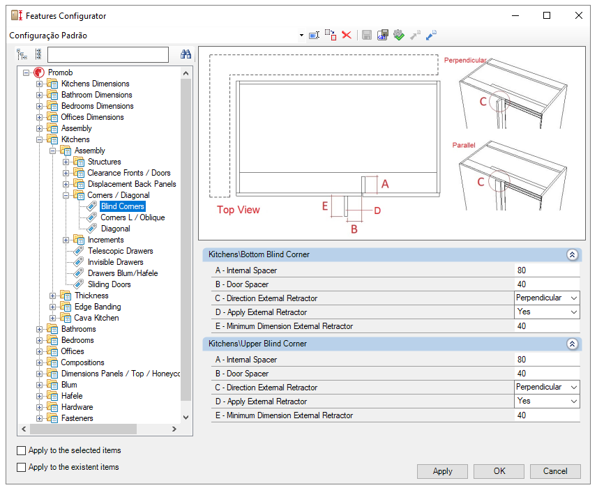Click the save-as XML disk icon
This screenshot has width=597, height=490.
click(x=383, y=35)
